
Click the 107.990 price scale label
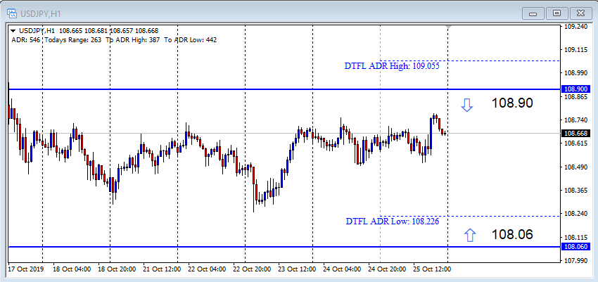point(576,261)
